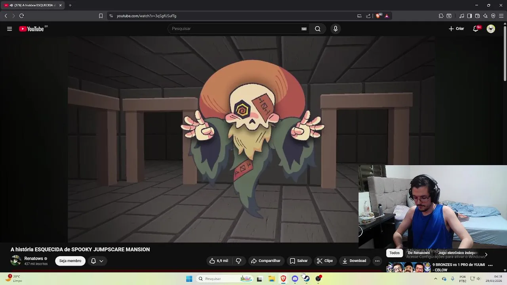Image resolution: width=507 pixels, height=285 pixels.
Task: Install app or cast icon in address bar
Action: [x=359, y=16]
